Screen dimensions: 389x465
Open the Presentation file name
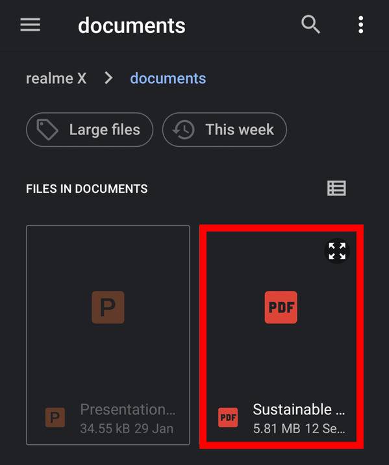point(128,410)
